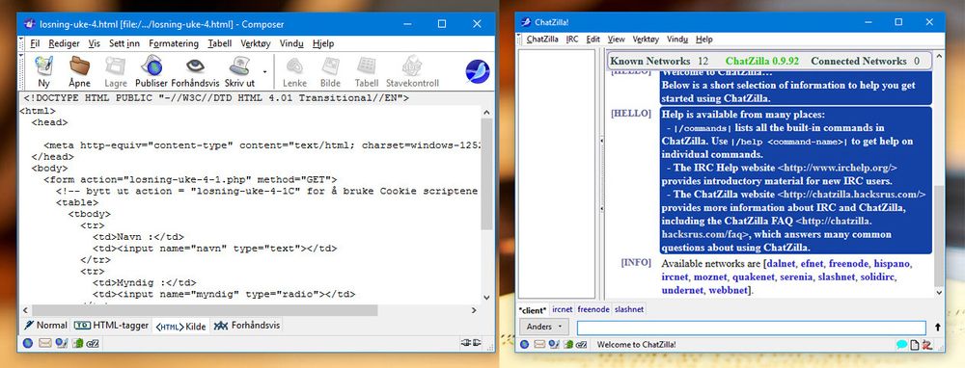This screenshot has height=368, width=965.
Task: Click Composer icon in ChatZilla status bar
Action: point(555,345)
